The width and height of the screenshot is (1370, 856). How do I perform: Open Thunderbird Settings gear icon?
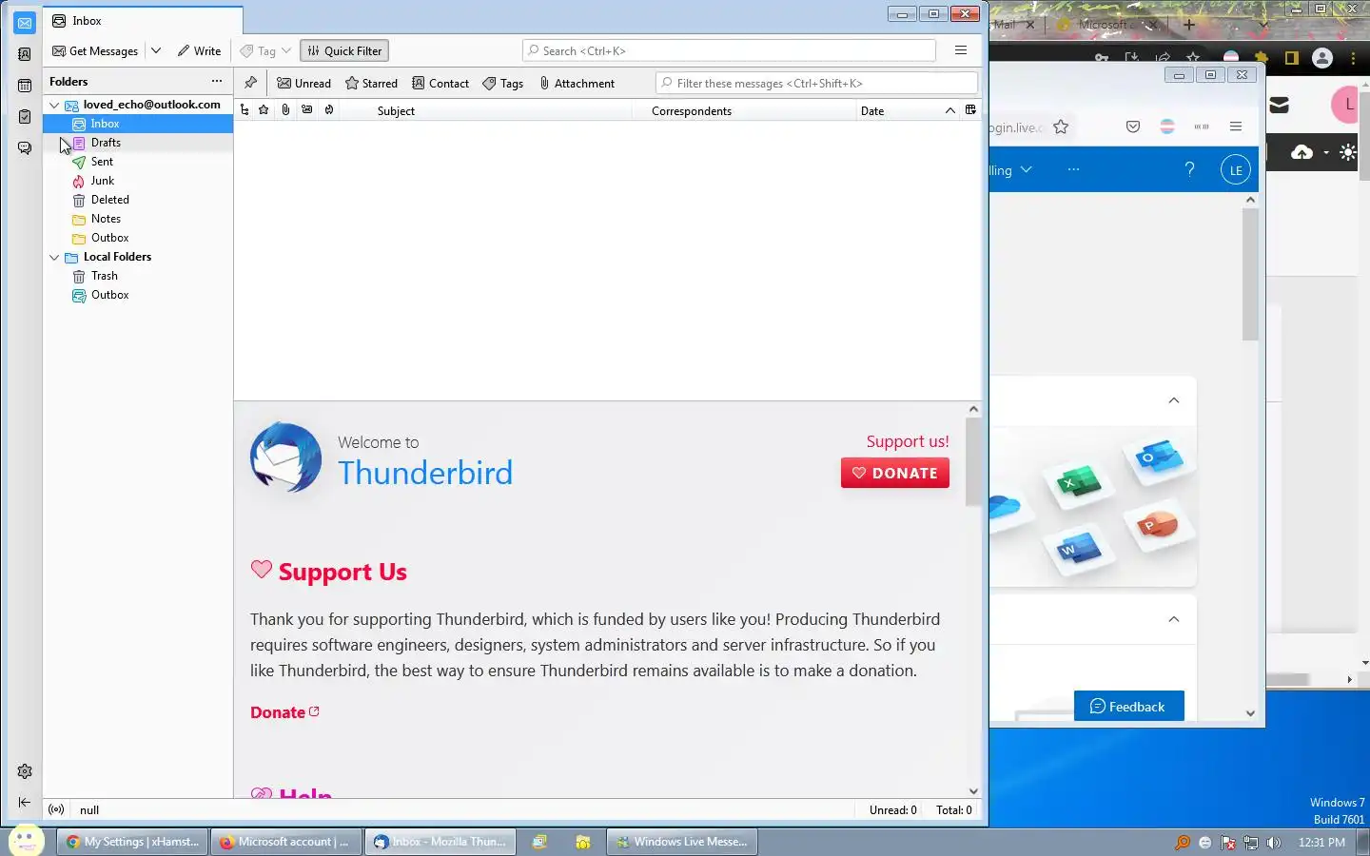(25, 771)
